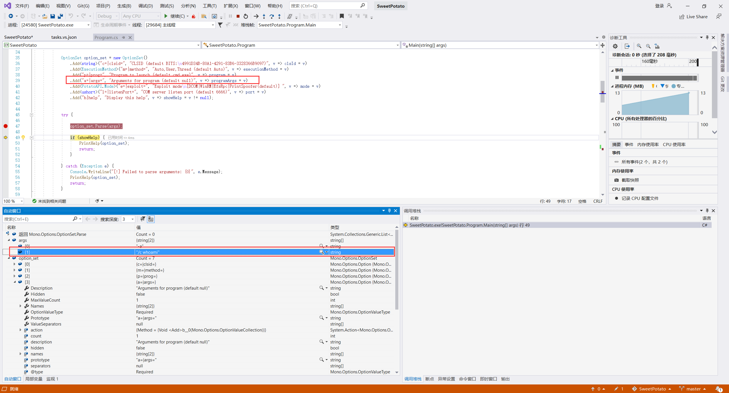Pin the Program.cs tab

coord(123,37)
